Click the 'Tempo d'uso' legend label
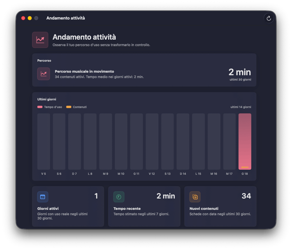The height and width of the screenshot is (250, 292). 53,107
